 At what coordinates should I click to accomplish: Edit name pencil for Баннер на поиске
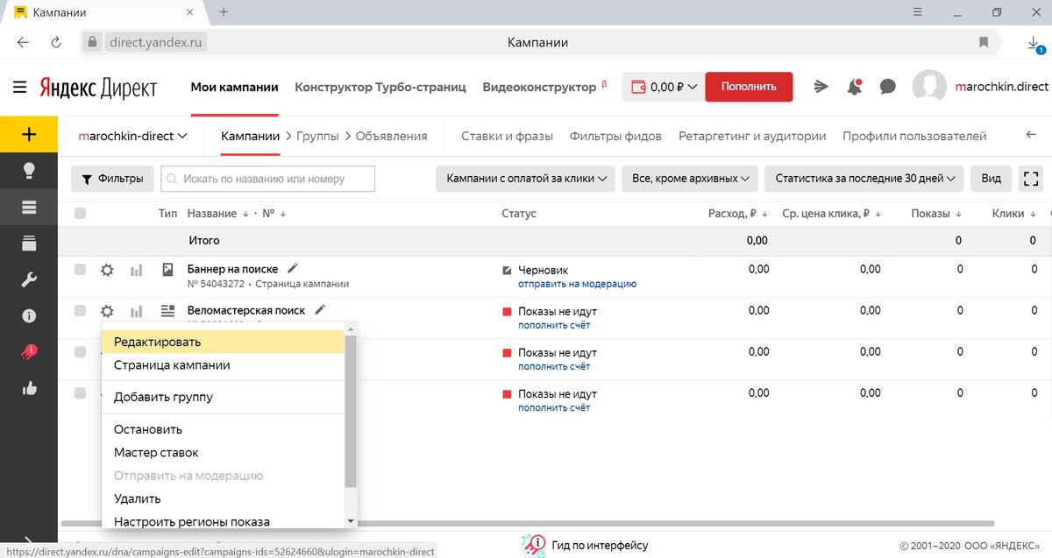tap(293, 268)
